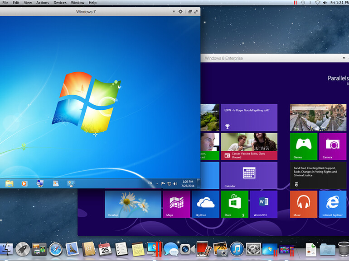Image resolution: width=349 pixels, height=261 pixels.
Task: Expand the Windows 7 title bar dropdown arrow
Action: [x=174, y=12]
